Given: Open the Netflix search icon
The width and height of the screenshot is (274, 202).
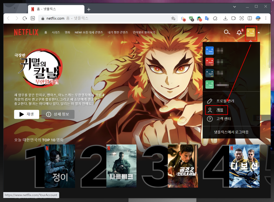Looking at the screenshot, I should click(x=227, y=32).
